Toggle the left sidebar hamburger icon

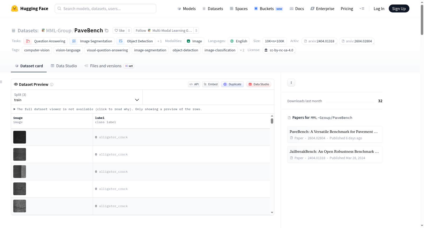click(1, 82)
